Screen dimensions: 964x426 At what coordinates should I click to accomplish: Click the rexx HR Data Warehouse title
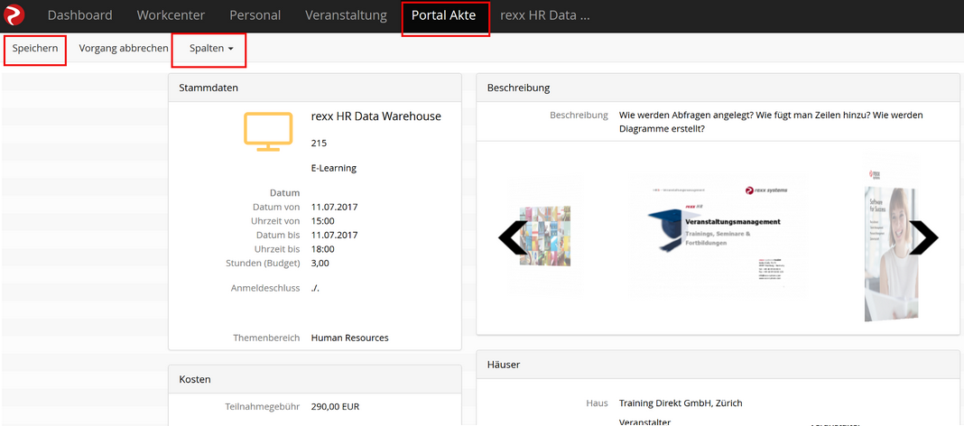[x=376, y=116]
